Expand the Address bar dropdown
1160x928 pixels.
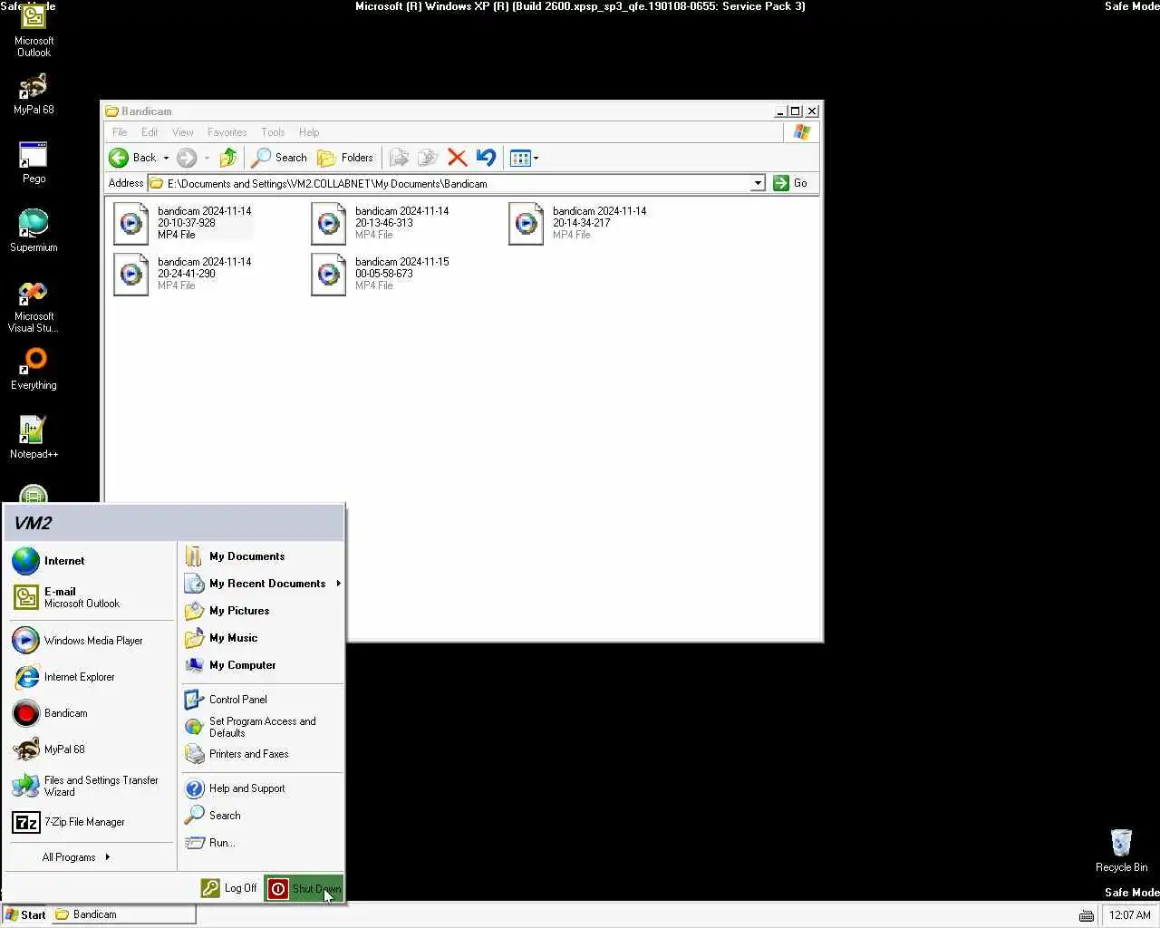[x=758, y=183]
